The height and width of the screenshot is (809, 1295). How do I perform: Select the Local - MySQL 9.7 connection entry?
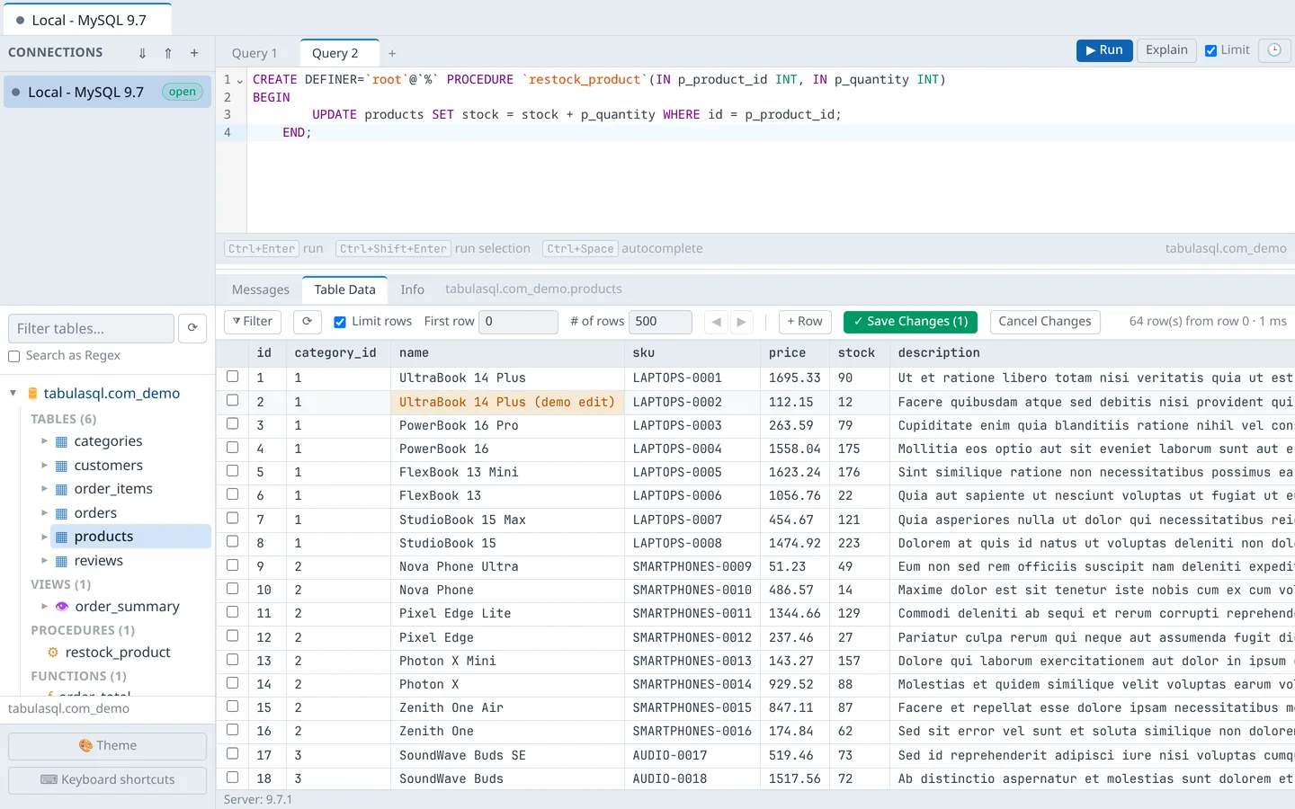coord(108,92)
